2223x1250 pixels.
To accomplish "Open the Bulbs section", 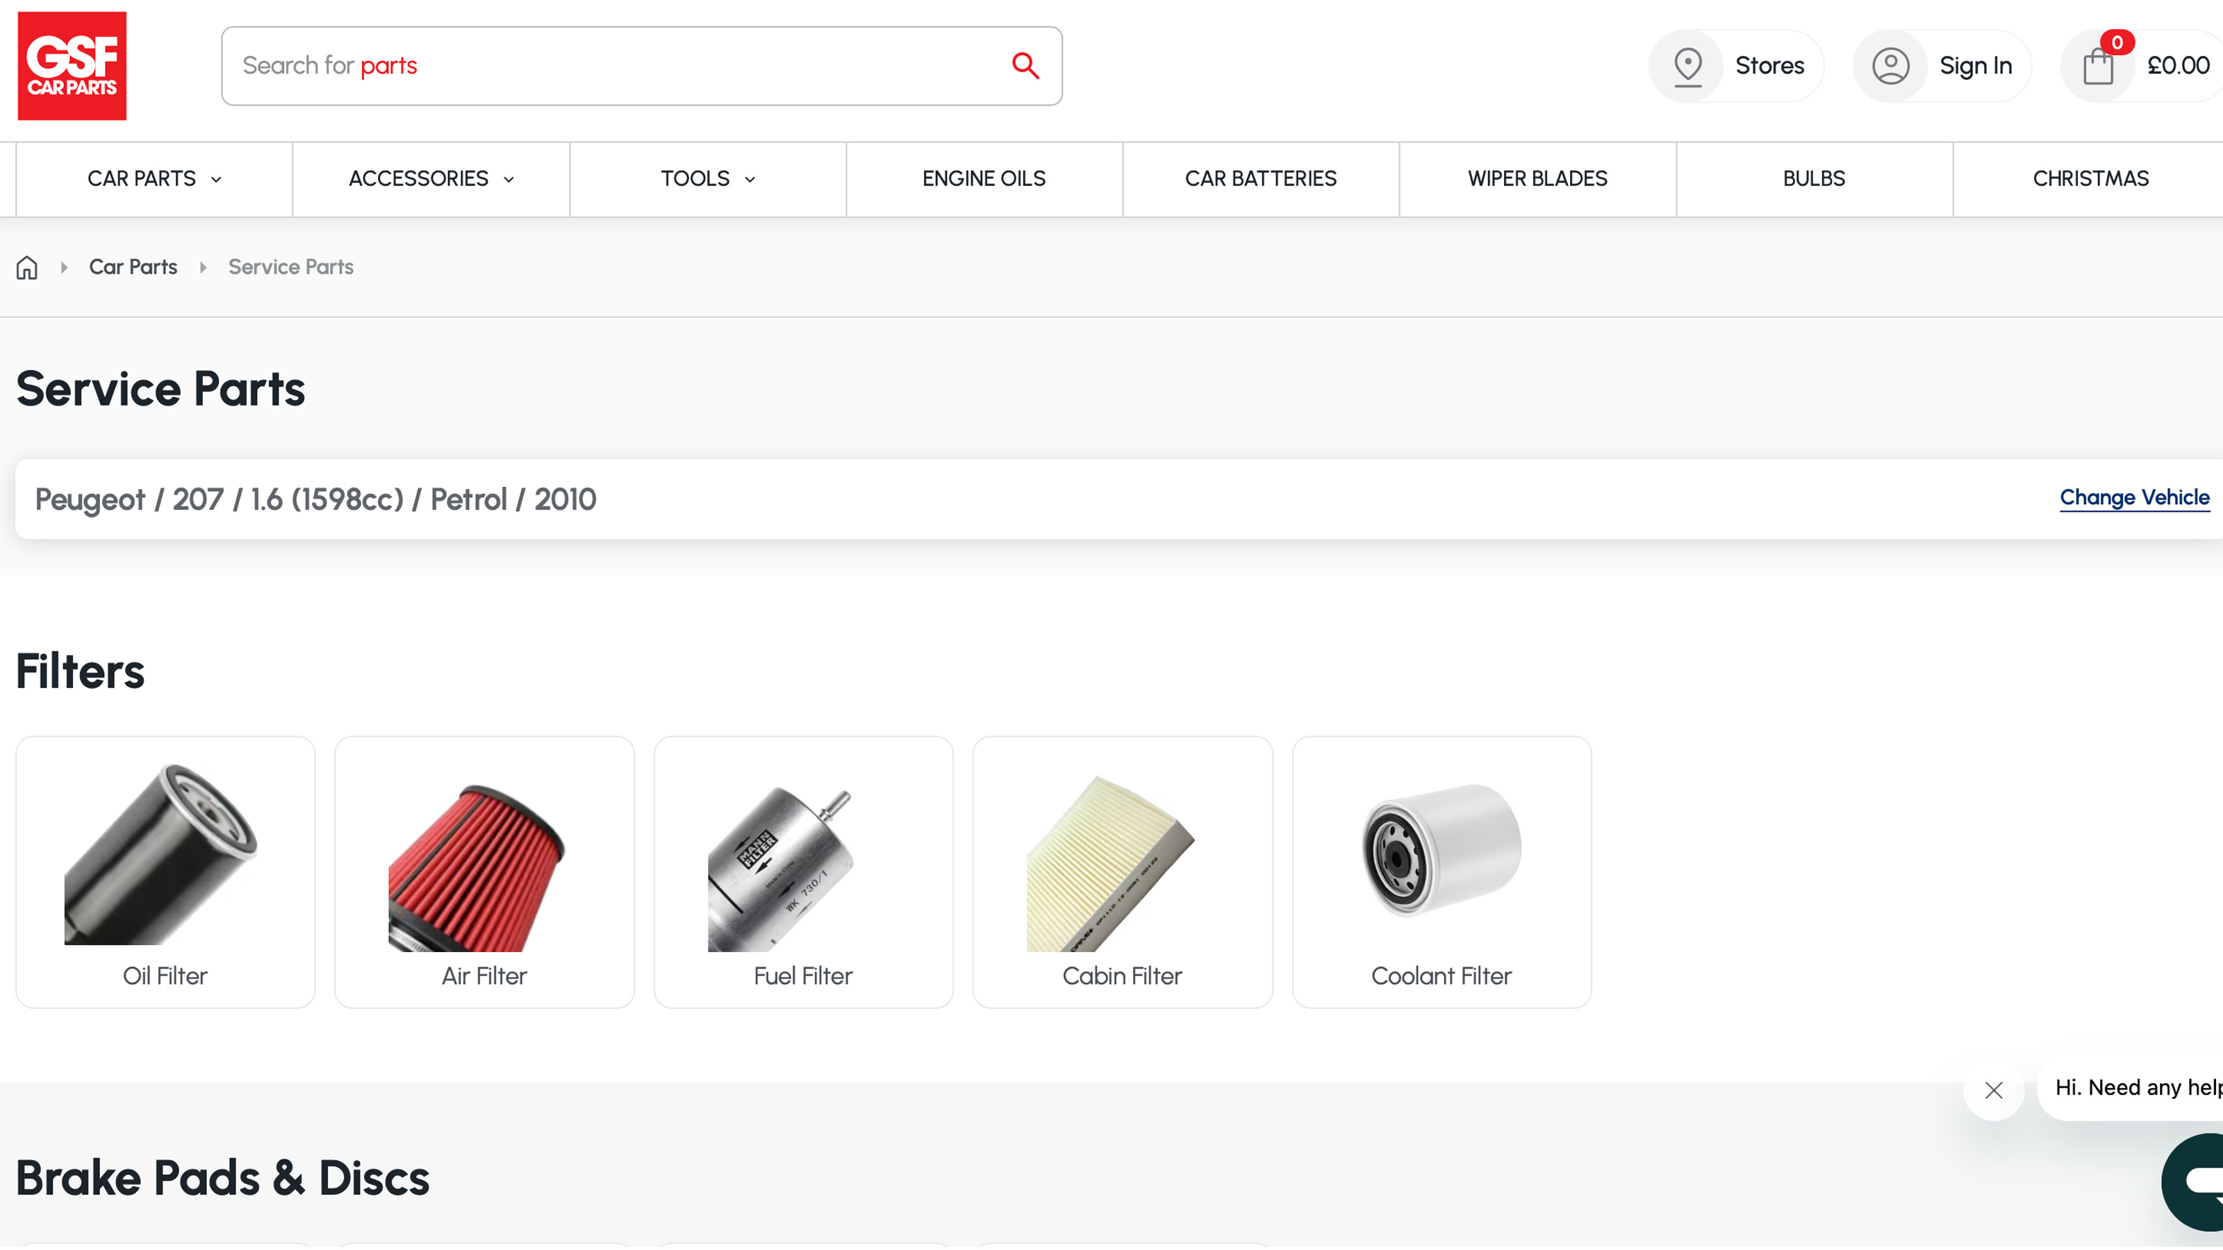I will pos(1814,178).
